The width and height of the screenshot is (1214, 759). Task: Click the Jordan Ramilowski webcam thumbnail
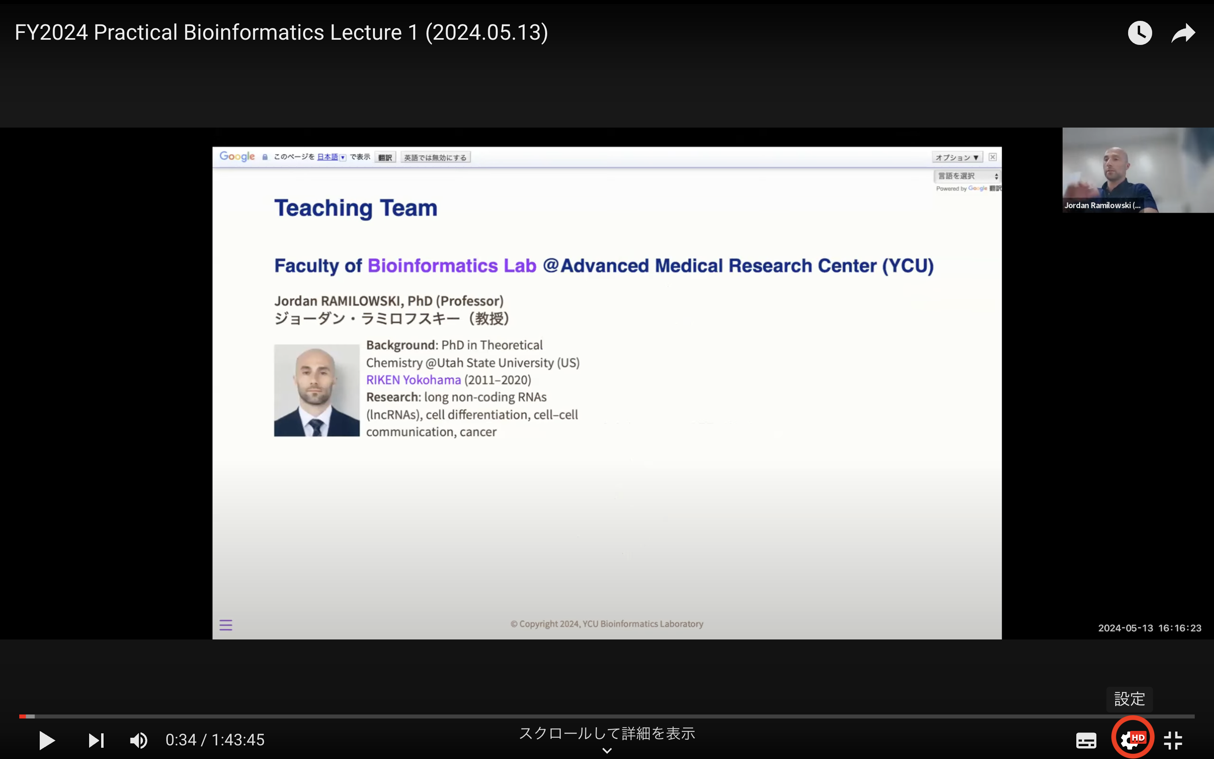pyautogui.click(x=1138, y=170)
